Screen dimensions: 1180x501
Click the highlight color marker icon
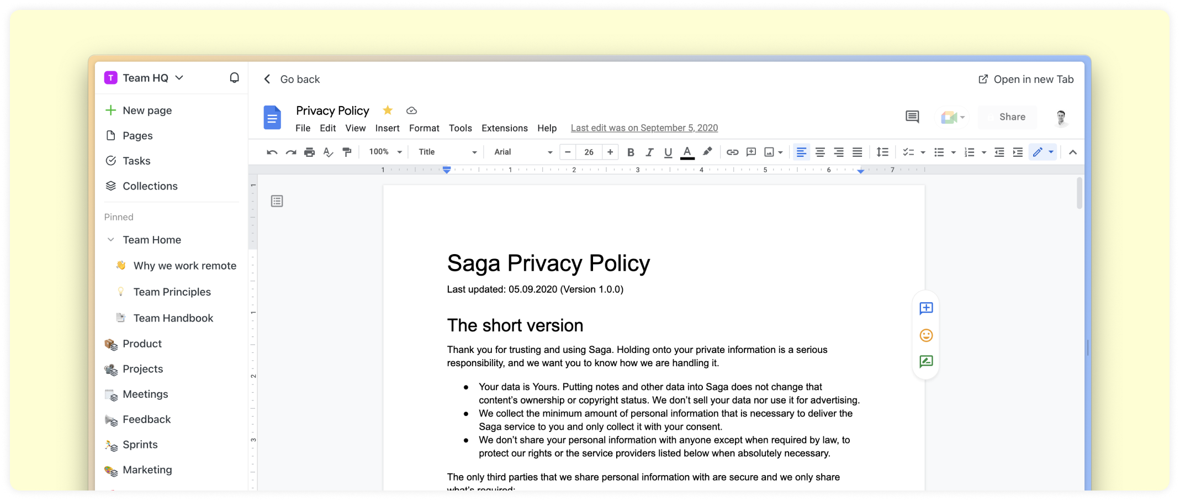pos(707,152)
